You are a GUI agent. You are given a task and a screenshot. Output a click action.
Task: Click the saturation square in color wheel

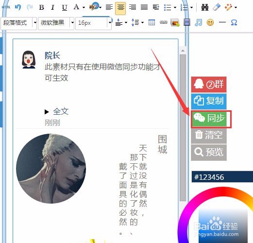click(223, 226)
